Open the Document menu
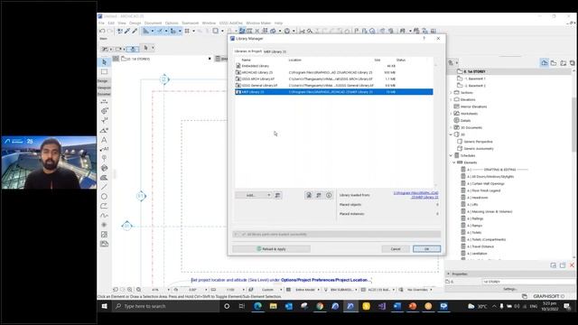 click(153, 23)
